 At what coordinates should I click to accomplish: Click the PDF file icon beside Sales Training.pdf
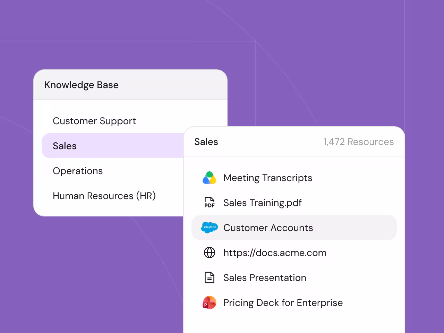pyautogui.click(x=210, y=203)
